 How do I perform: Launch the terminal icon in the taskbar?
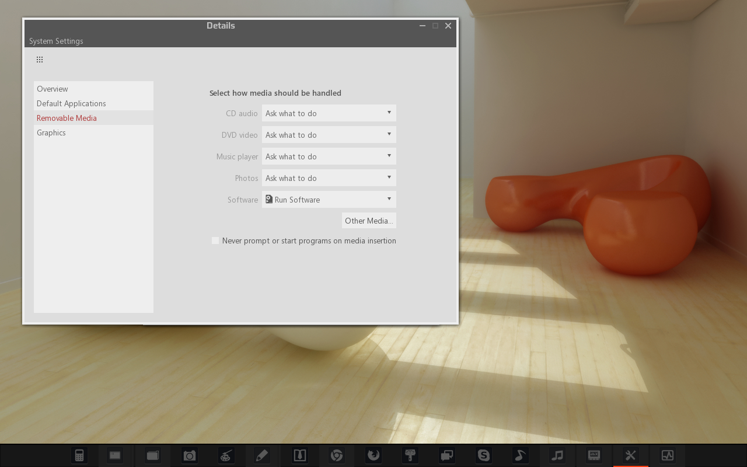(115, 455)
